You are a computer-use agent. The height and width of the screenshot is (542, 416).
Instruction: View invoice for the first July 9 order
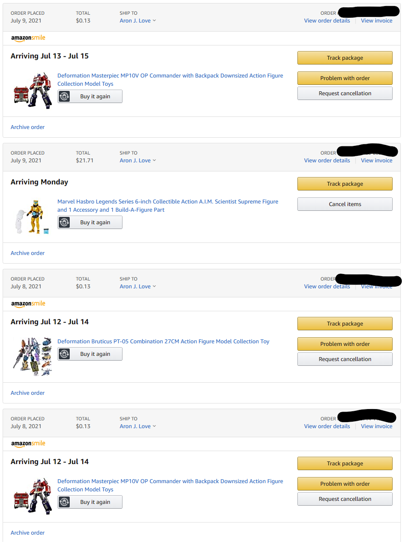tap(377, 21)
